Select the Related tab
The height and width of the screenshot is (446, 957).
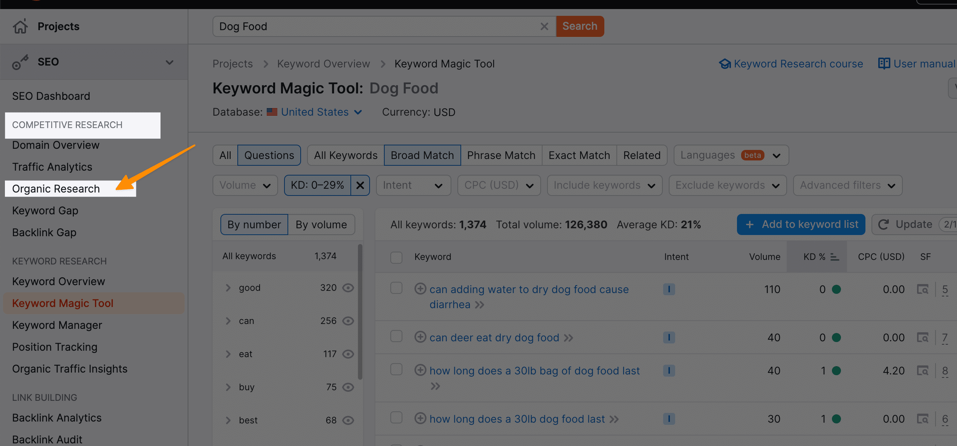(642, 155)
